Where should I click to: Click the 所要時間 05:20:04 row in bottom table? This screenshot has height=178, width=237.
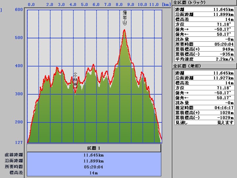coord(94,167)
